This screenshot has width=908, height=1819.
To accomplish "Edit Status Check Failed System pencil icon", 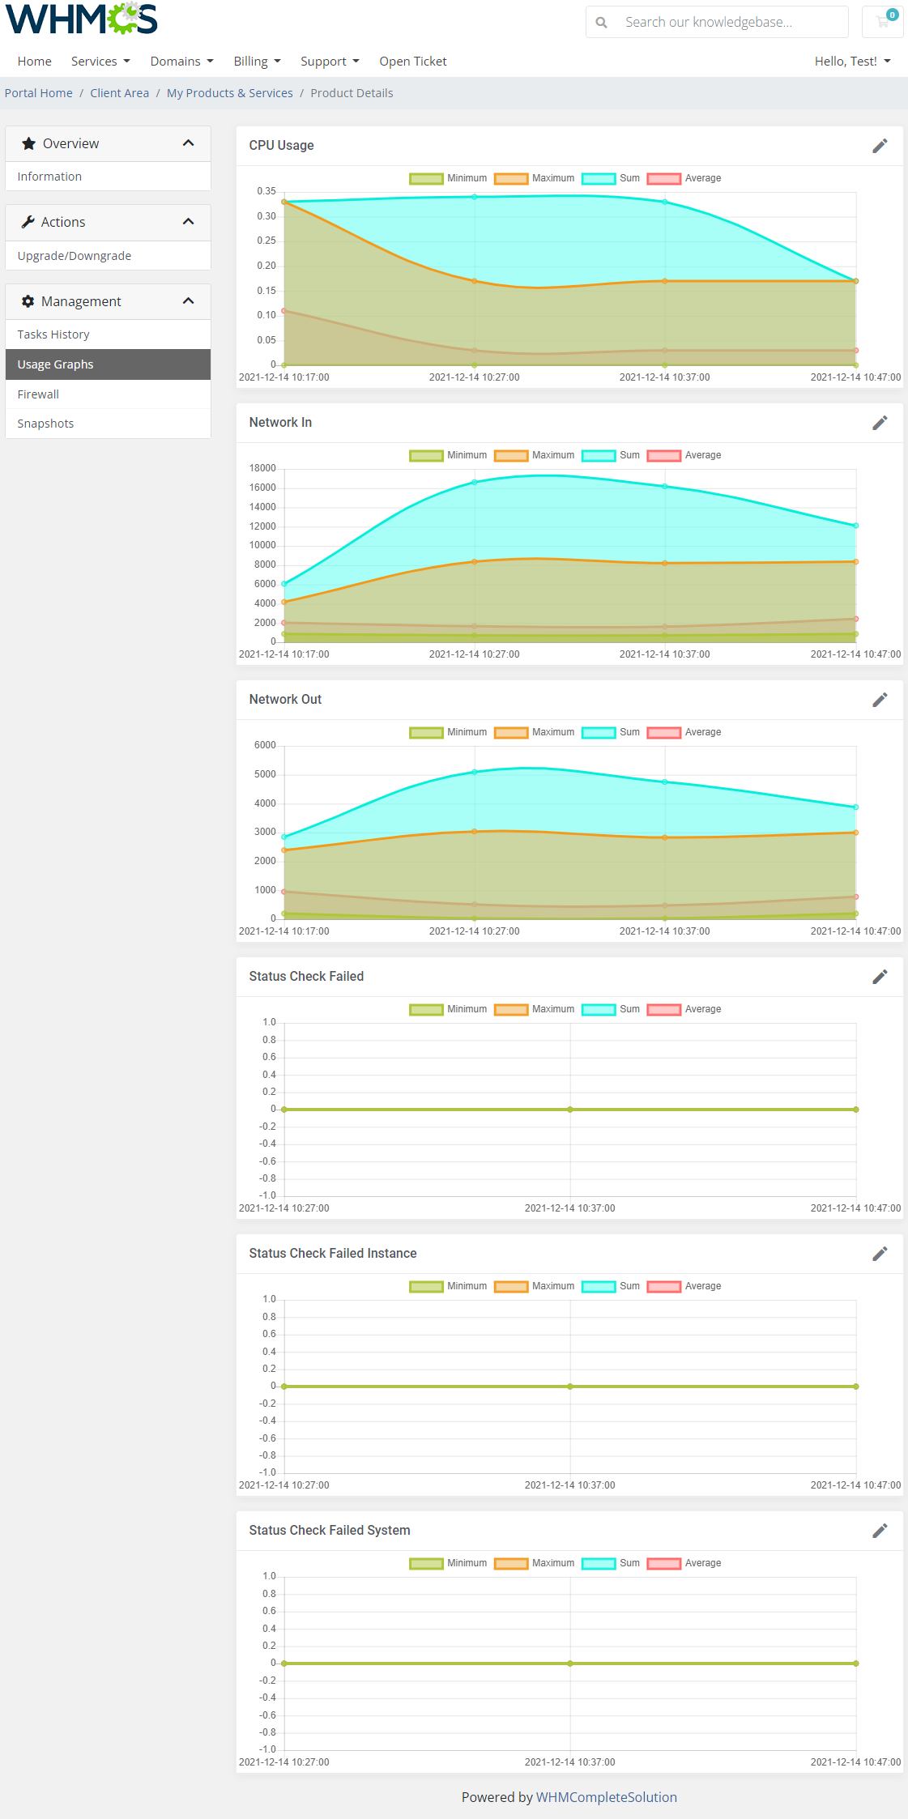I will pyautogui.click(x=880, y=1531).
